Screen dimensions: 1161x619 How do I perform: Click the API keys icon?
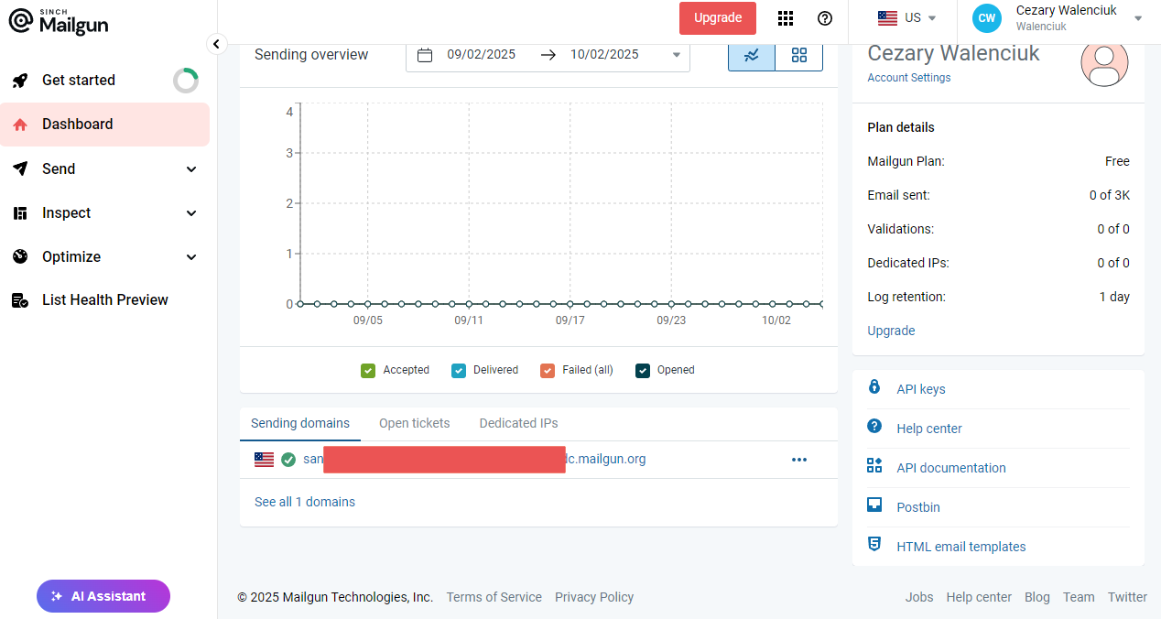pyautogui.click(x=874, y=388)
